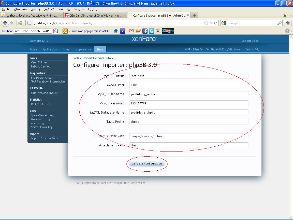Viewport: 293px width, 220px height.
Task: Click the Google G toolbar icon
Action: pyautogui.click(x=55, y=31)
